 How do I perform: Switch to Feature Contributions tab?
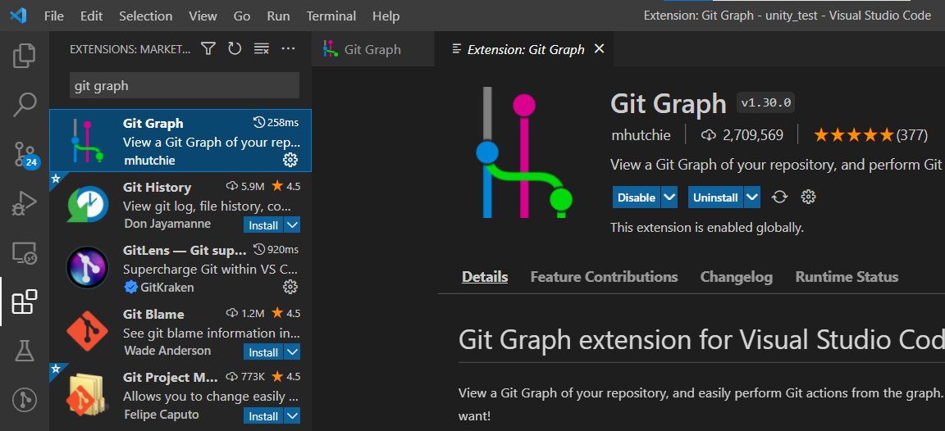pyautogui.click(x=604, y=277)
